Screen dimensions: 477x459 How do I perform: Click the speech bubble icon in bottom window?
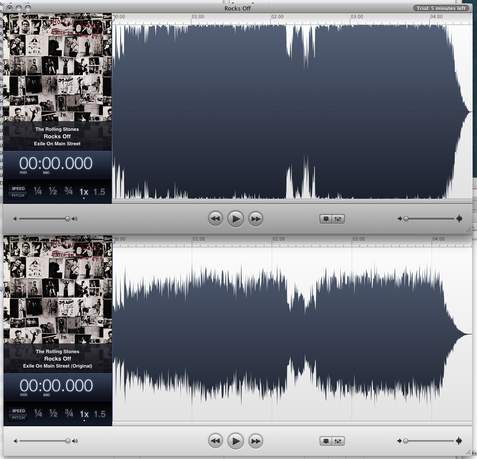tap(326, 441)
